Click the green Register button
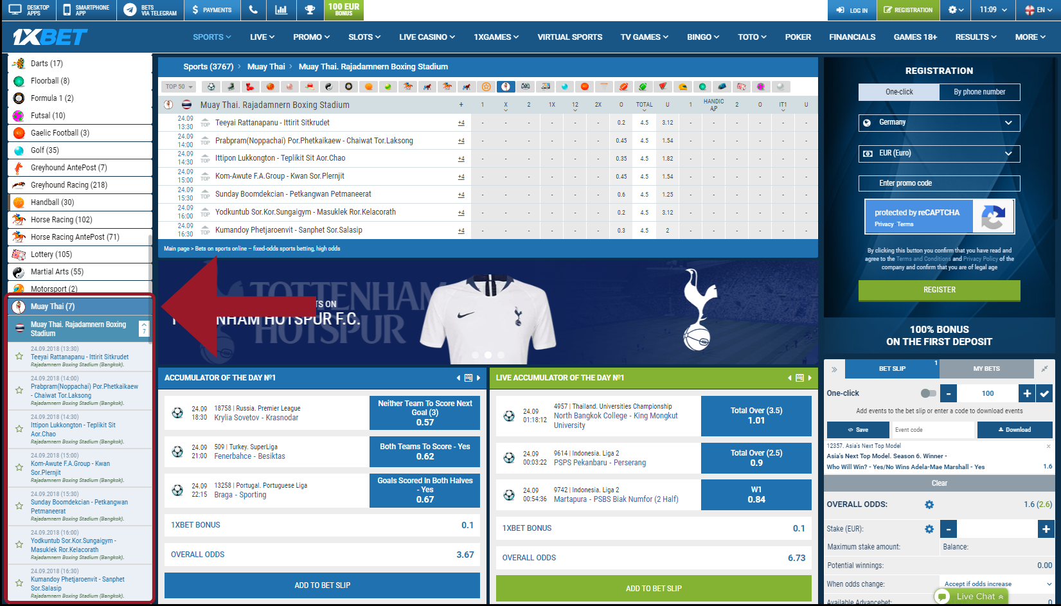Screen dimensions: 1061x606 [x=939, y=290]
